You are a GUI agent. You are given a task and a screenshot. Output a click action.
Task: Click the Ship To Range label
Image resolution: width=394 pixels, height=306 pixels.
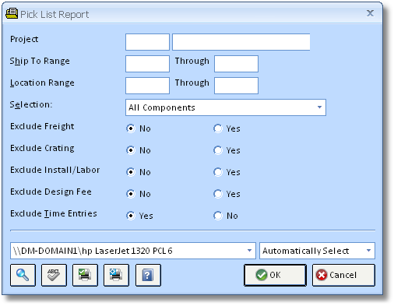[x=40, y=61]
